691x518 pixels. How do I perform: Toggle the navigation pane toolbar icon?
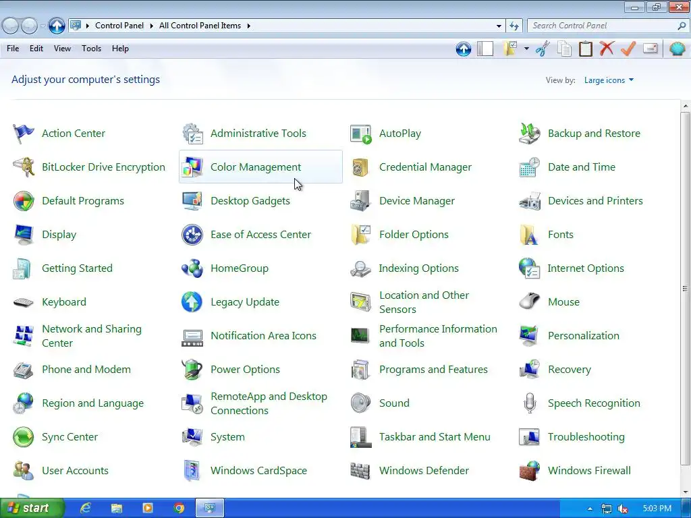click(485, 49)
